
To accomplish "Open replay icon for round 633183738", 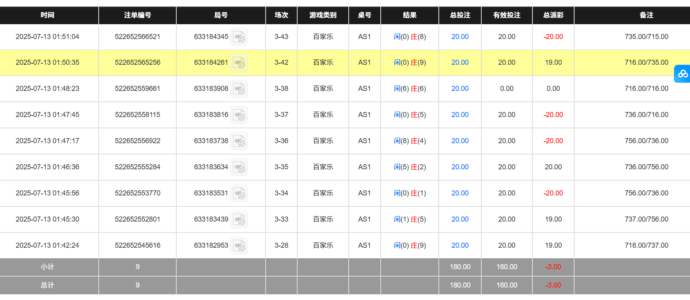I will (x=239, y=141).
